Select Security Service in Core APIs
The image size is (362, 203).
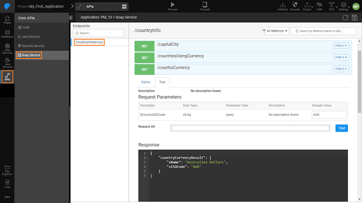[33, 46]
